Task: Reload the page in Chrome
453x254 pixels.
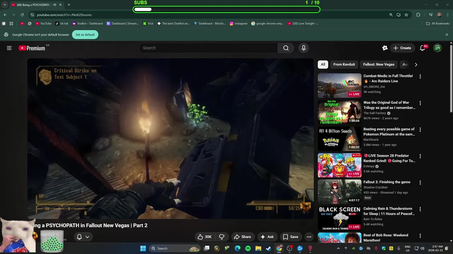Action: [22, 15]
